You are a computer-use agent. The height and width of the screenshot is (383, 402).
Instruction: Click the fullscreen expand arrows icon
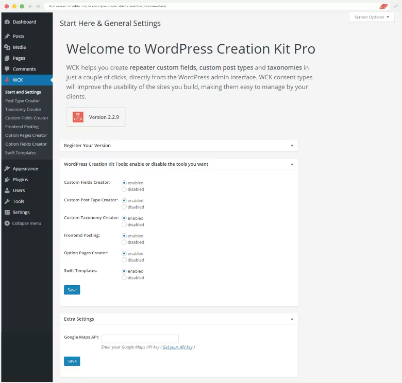(x=396, y=6)
